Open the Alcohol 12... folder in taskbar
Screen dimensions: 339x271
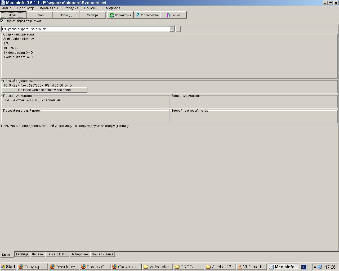(x=220, y=267)
